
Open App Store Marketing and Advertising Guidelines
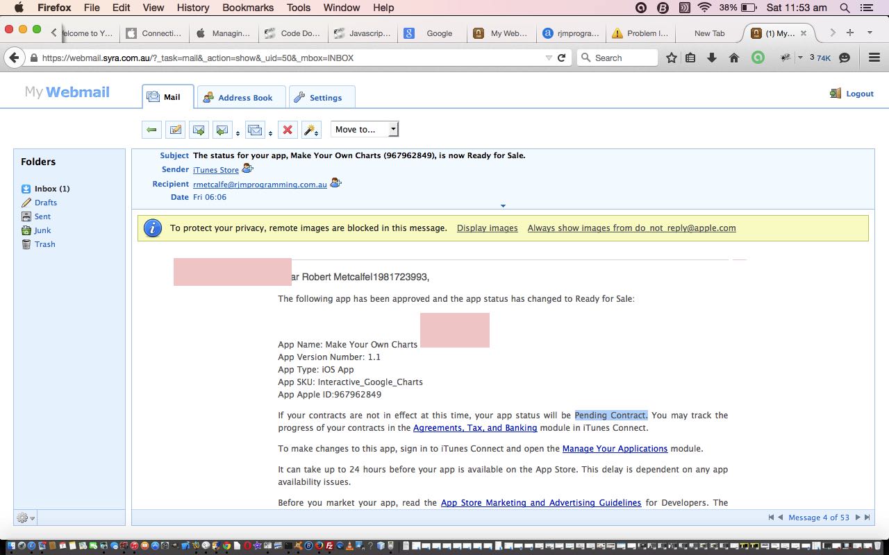[541, 502]
